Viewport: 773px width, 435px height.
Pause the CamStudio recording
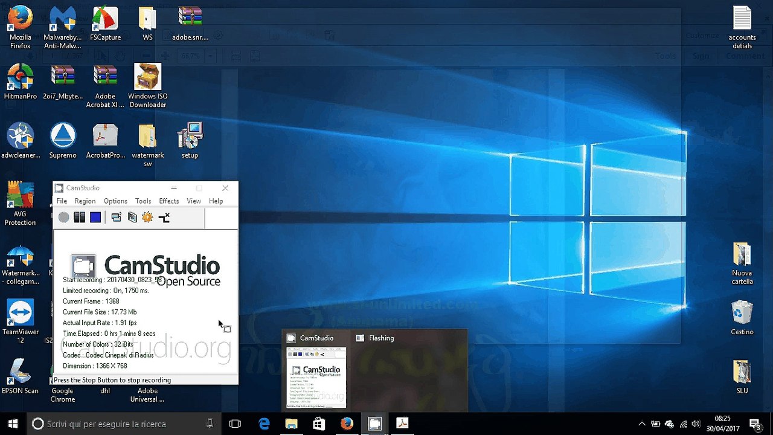point(79,217)
